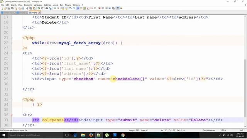Switch to the second document tab
Image resolution: width=247 pixels, height=139 pixels.
click(22, 13)
